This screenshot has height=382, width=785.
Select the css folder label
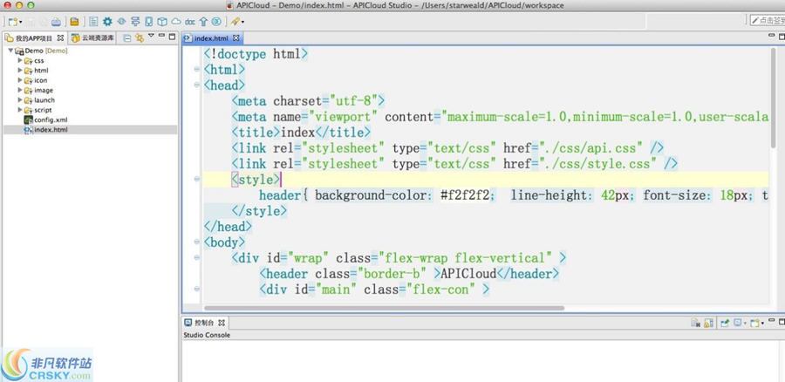(39, 60)
